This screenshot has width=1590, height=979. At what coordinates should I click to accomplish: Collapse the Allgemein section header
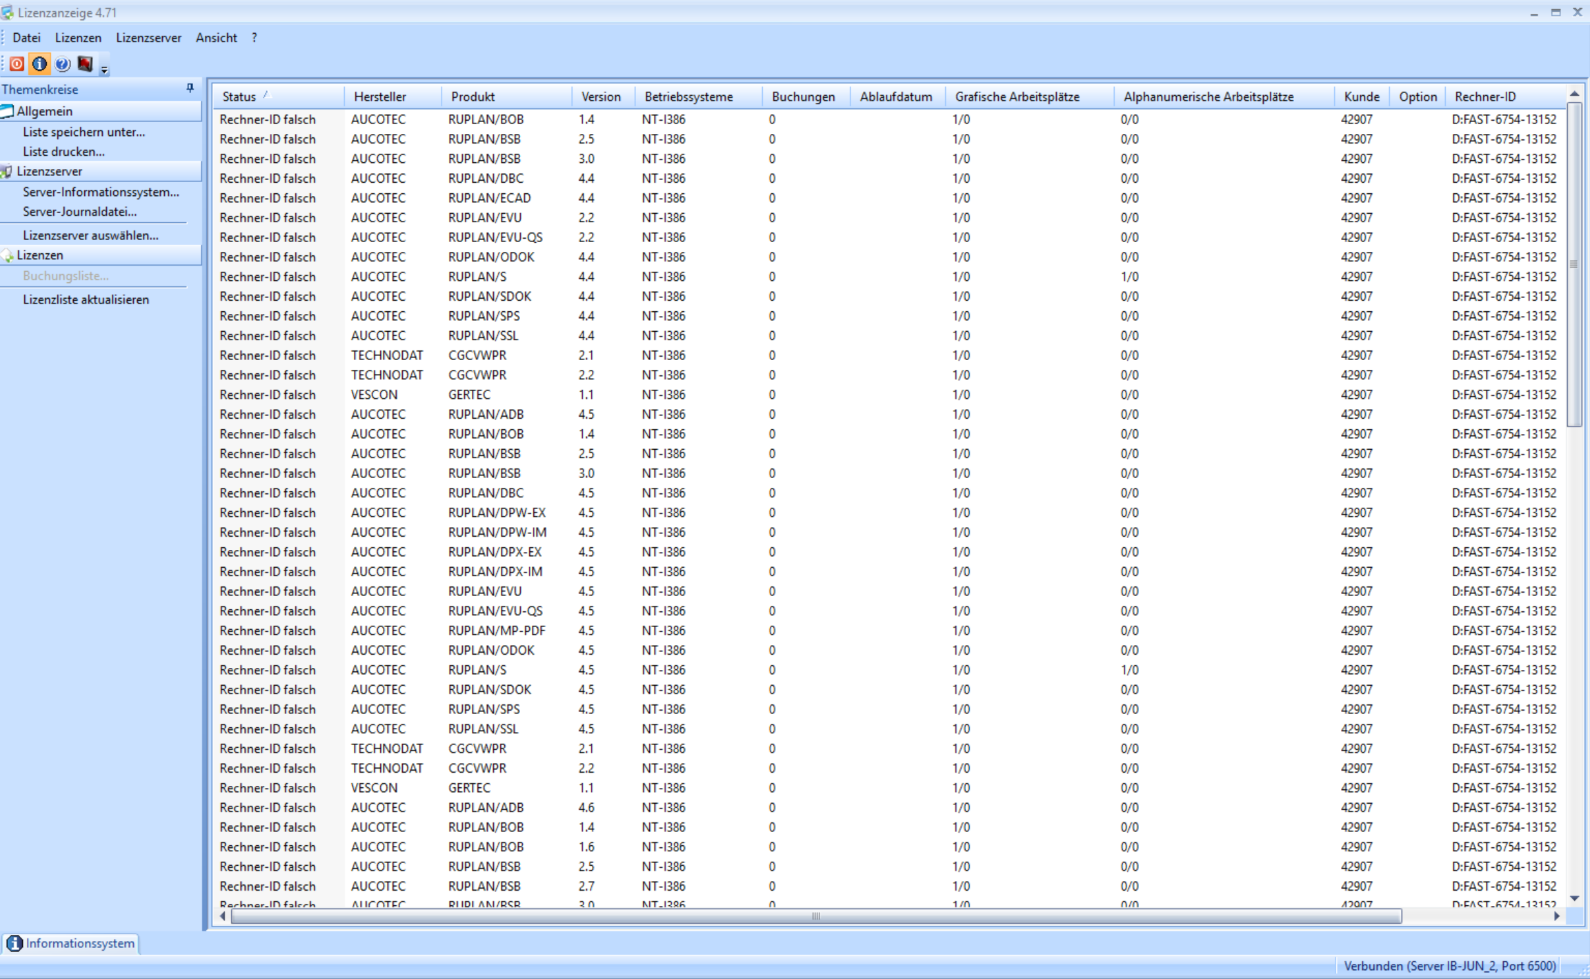[100, 111]
